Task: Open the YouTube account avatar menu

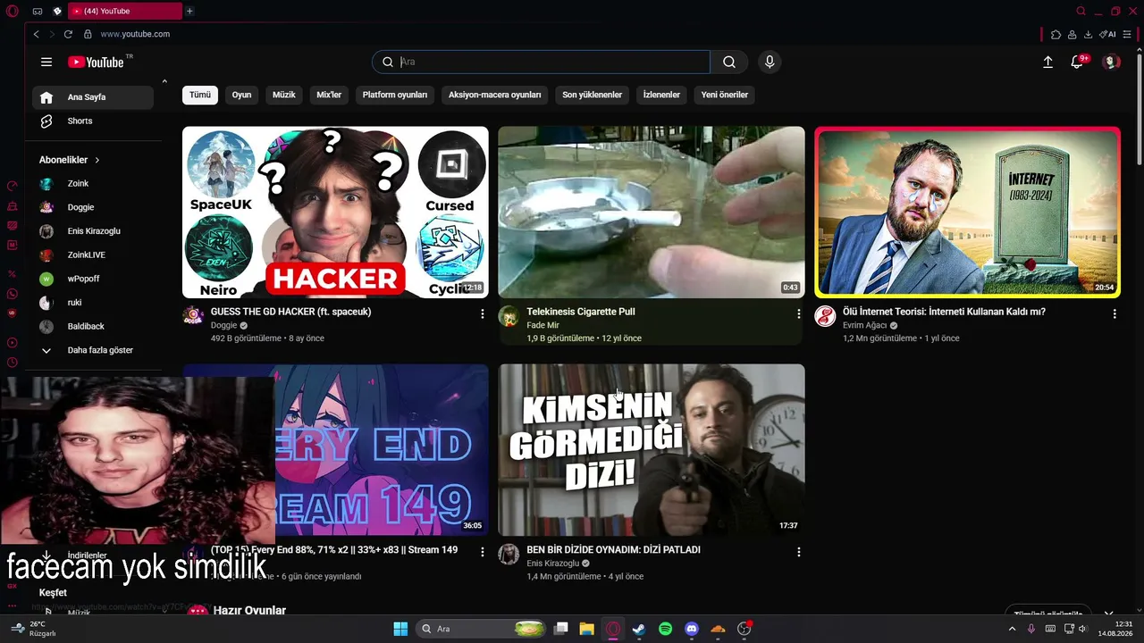Action: [1111, 62]
